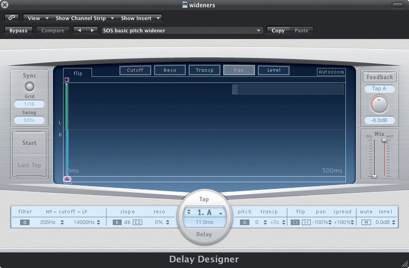Image resolution: width=409 pixels, height=268 pixels.
Task: Toggle the pitch power button
Action: 244,222
